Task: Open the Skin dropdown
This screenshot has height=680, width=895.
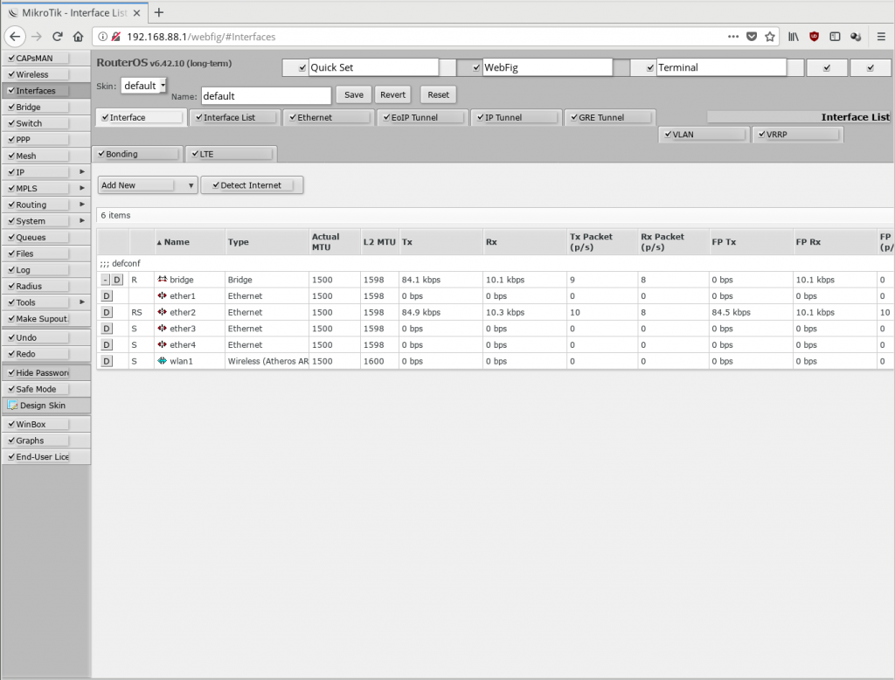Action: 143,86
